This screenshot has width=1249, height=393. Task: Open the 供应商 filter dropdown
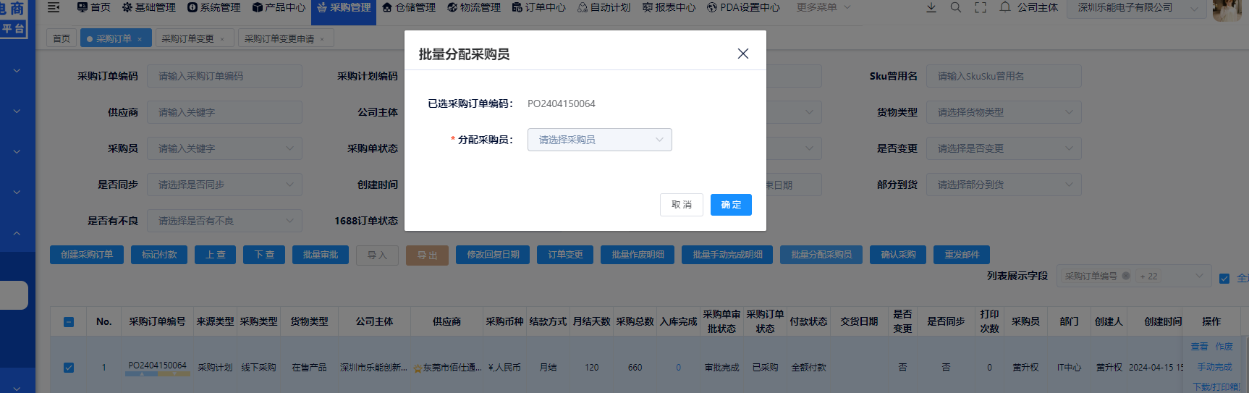click(x=224, y=112)
